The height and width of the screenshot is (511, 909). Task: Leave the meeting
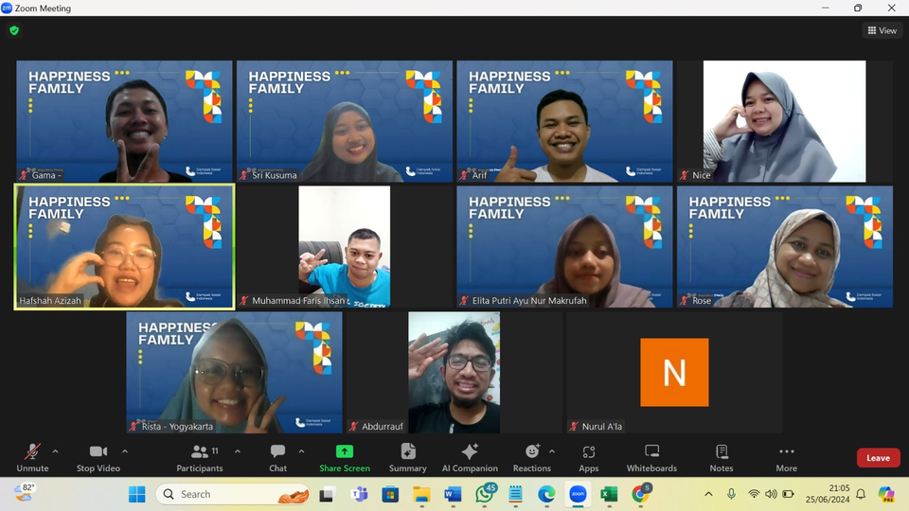click(x=878, y=458)
